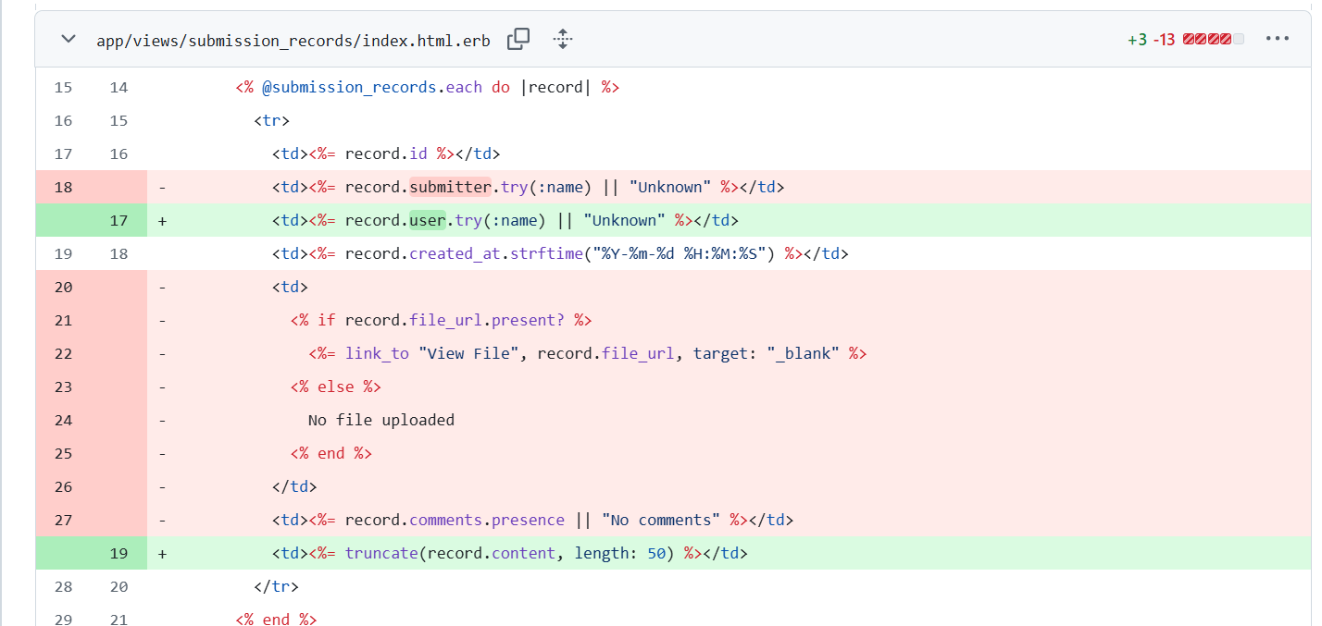Click the red -13 deletions count

tap(1164, 40)
